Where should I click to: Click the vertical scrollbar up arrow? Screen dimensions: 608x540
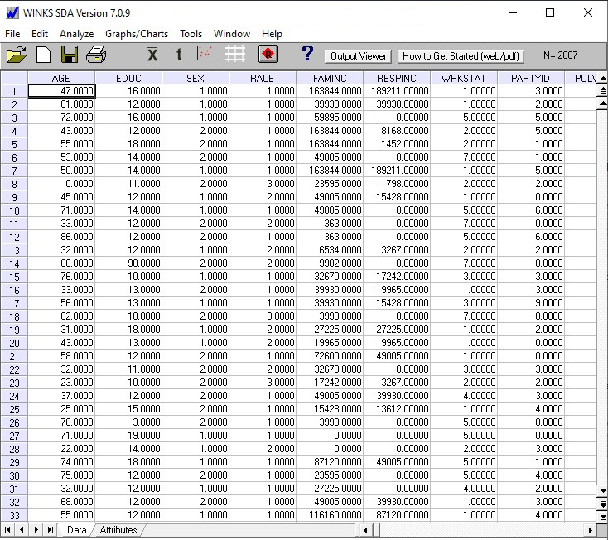coord(602,104)
